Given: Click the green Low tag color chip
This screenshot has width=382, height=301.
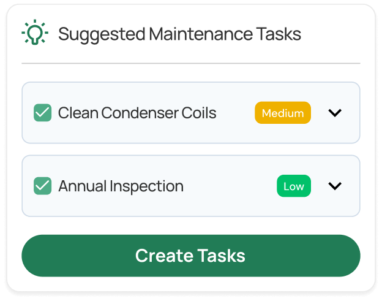Looking at the screenshot, I should 293,186.
